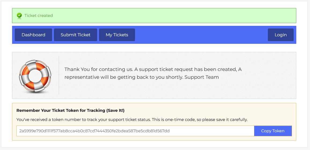Copy the ticket token
Screen dimensions: 310x150
pos(273,131)
